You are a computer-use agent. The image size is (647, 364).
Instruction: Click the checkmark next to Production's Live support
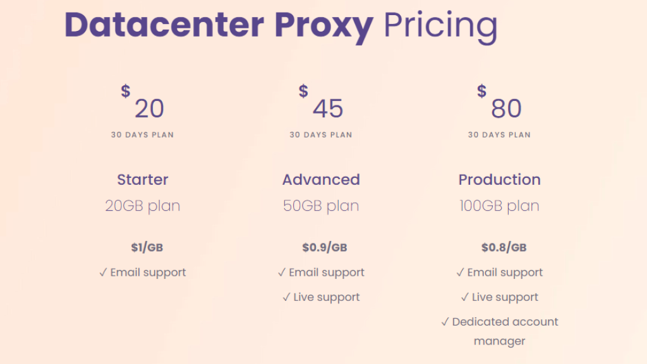[x=464, y=297]
